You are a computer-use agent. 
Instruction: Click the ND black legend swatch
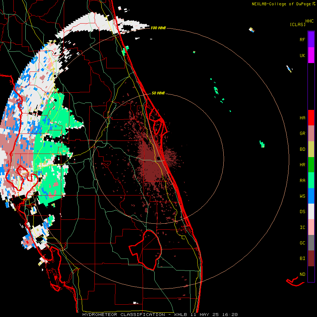(x=311, y=274)
